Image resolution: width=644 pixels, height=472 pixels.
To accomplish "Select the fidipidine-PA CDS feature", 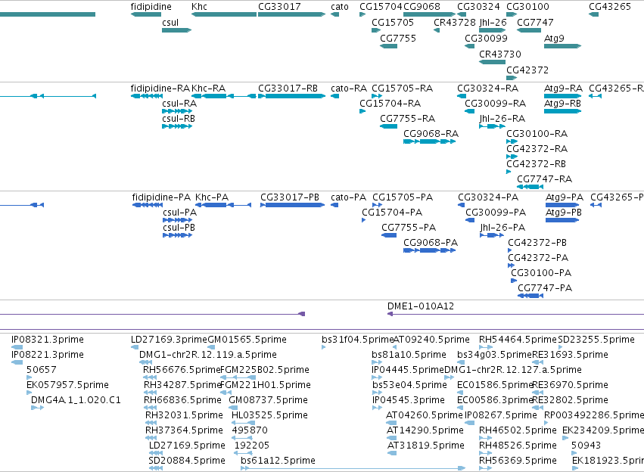I will point(148,205).
